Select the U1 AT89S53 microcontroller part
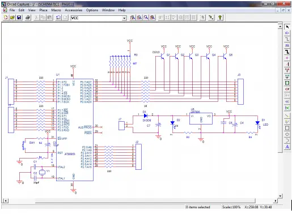 coord(75,130)
